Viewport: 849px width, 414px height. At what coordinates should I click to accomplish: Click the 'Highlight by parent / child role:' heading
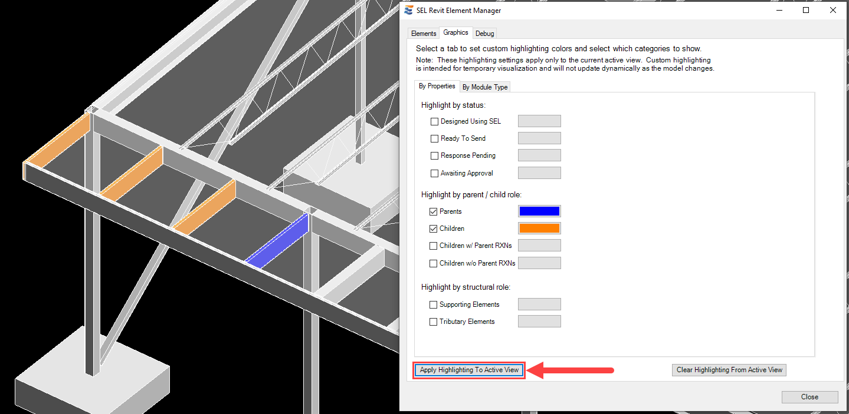point(471,194)
